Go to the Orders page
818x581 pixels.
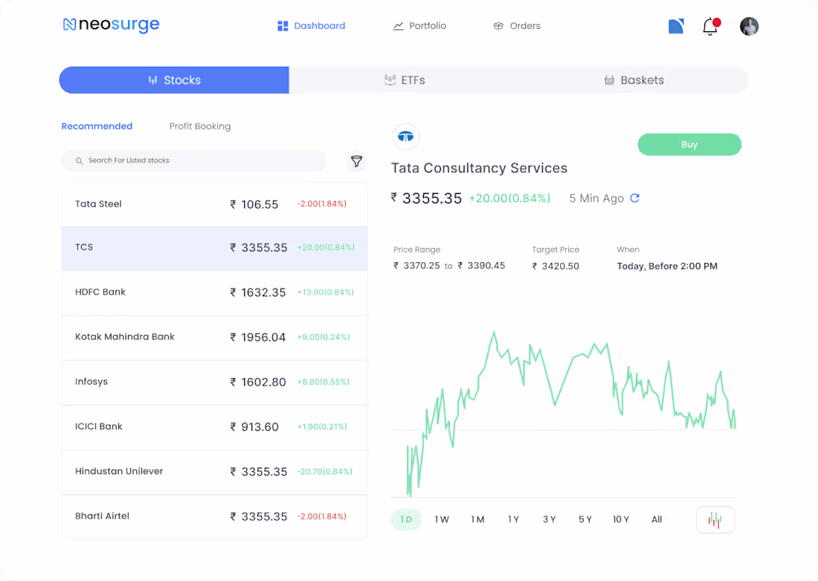click(x=517, y=25)
